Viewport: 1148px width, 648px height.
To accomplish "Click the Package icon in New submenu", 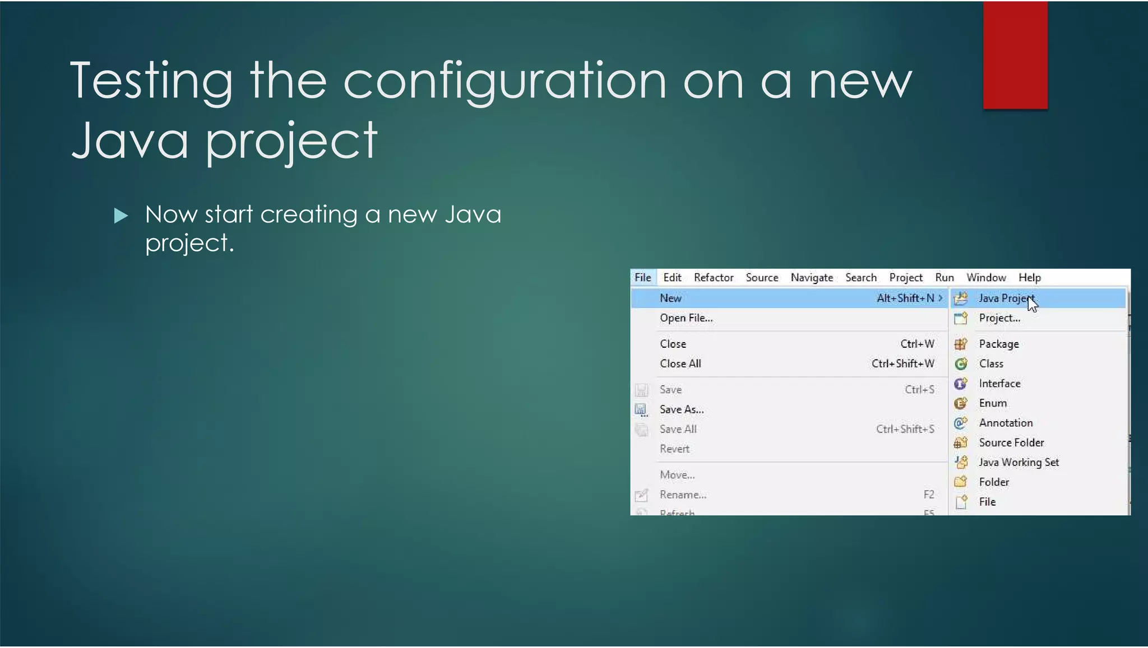I will [x=961, y=344].
